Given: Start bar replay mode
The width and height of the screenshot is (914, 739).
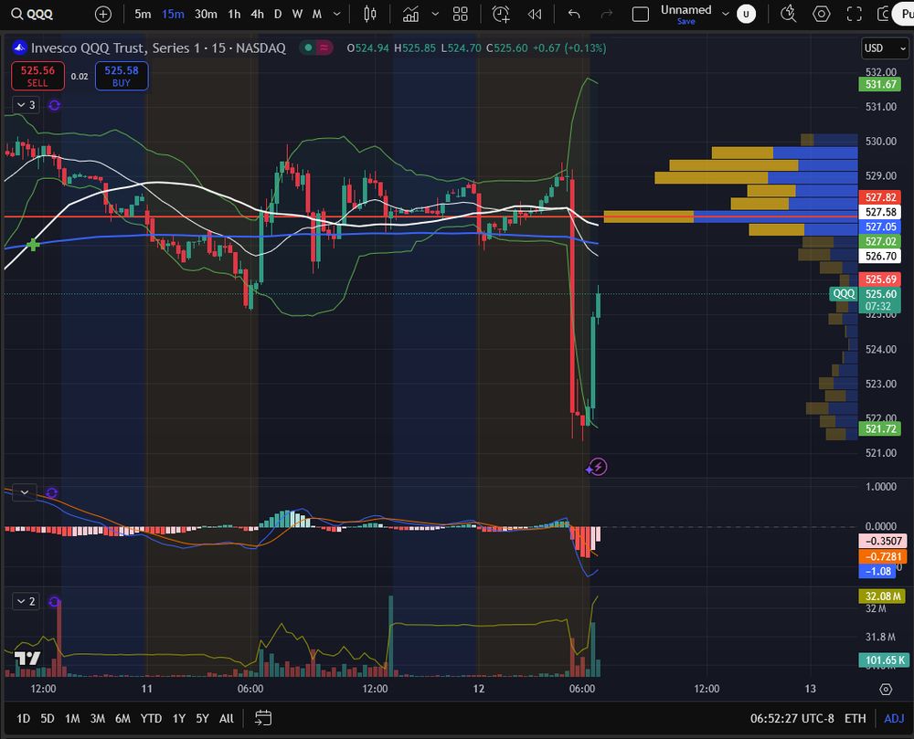Looking at the screenshot, I should tap(535, 14).
